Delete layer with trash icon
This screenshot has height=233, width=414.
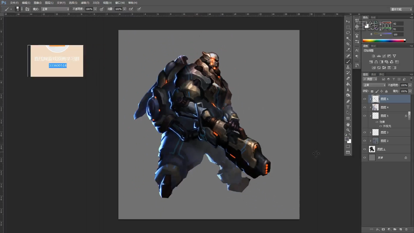click(406, 229)
